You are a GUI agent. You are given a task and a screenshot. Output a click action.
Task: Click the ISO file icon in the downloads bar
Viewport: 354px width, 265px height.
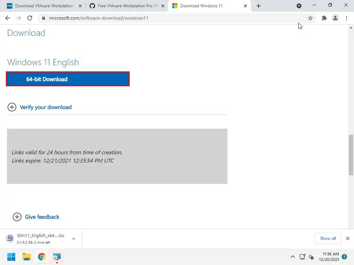click(x=10, y=238)
